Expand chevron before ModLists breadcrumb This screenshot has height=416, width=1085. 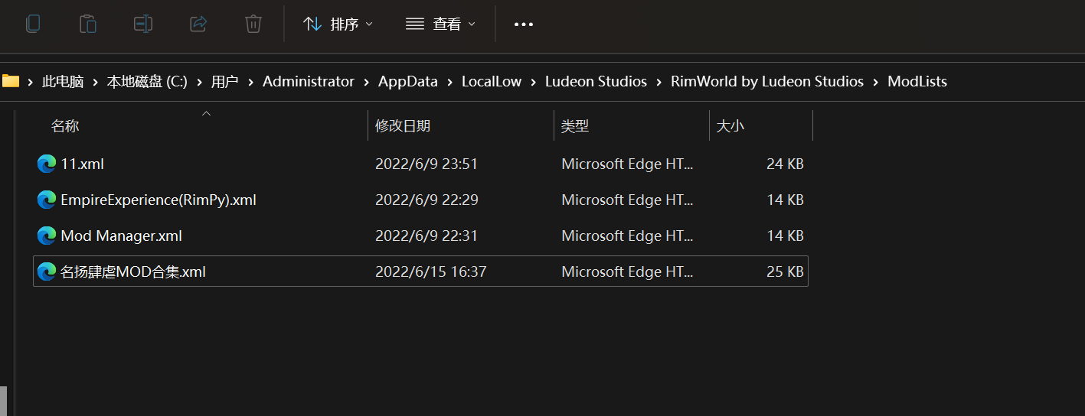click(x=876, y=81)
